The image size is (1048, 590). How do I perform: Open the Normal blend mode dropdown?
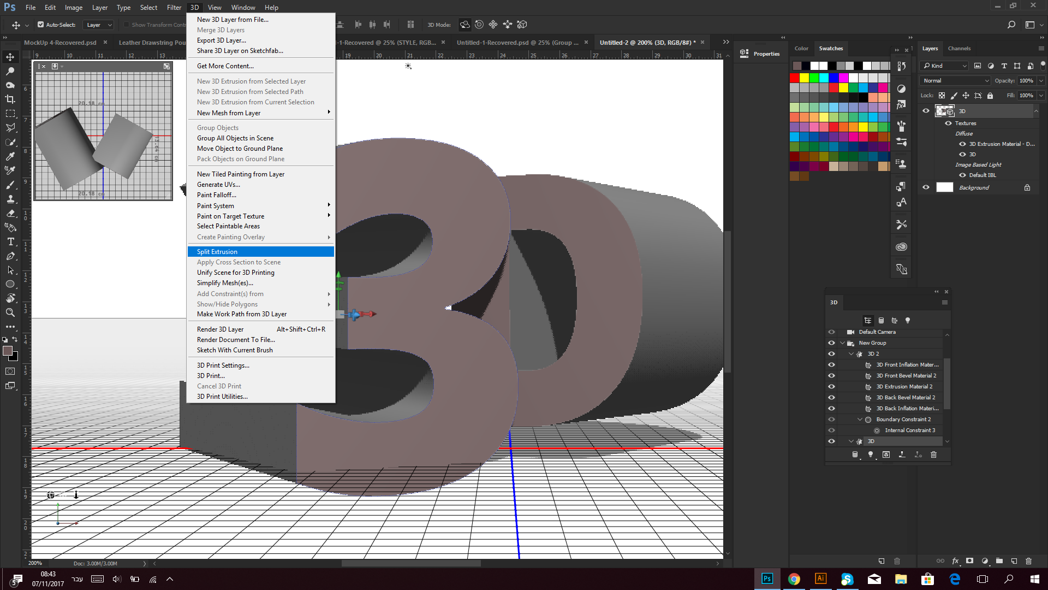955,81
